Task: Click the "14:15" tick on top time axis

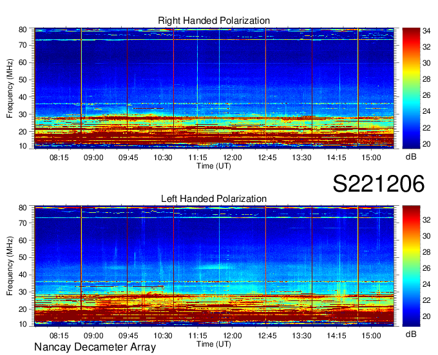Action: (x=336, y=158)
